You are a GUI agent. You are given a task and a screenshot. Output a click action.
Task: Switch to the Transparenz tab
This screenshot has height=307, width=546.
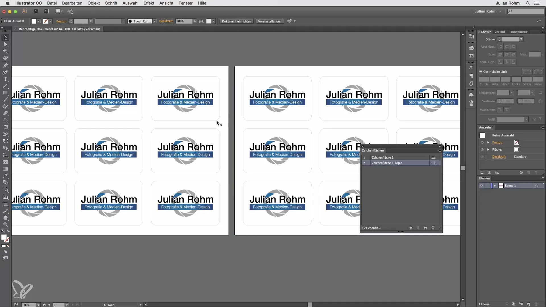click(x=518, y=32)
